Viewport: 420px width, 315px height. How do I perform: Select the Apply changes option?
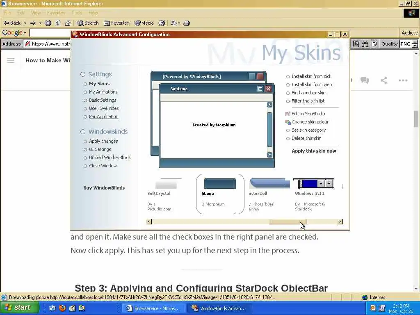click(103, 141)
